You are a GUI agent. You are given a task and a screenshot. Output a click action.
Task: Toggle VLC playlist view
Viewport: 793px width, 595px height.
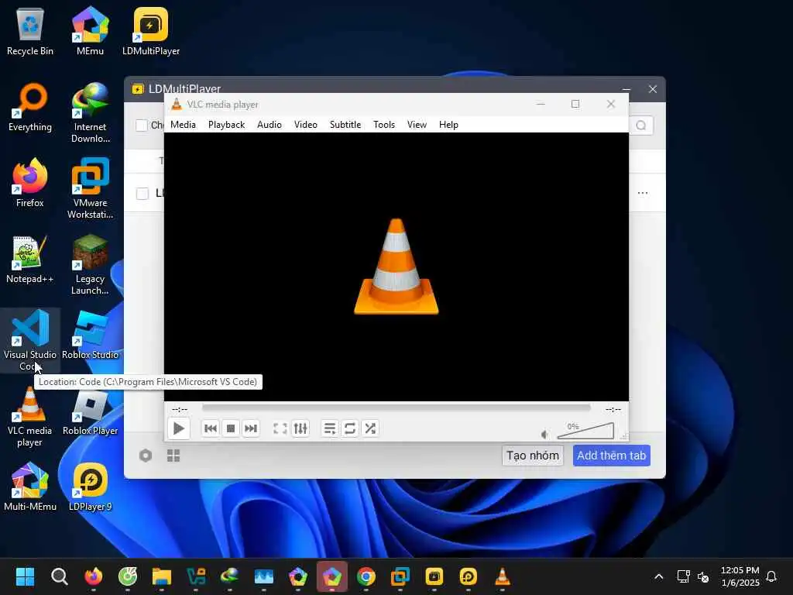(x=330, y=428)
